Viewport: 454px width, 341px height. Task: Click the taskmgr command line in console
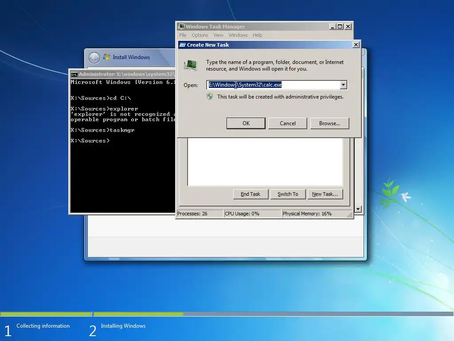[102, 130]
